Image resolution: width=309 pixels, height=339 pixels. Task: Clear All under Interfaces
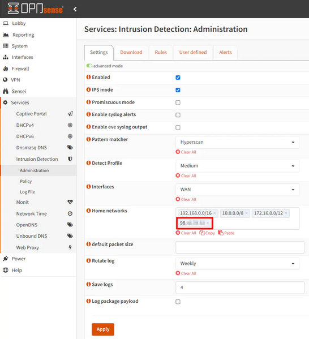coord(186,199)
